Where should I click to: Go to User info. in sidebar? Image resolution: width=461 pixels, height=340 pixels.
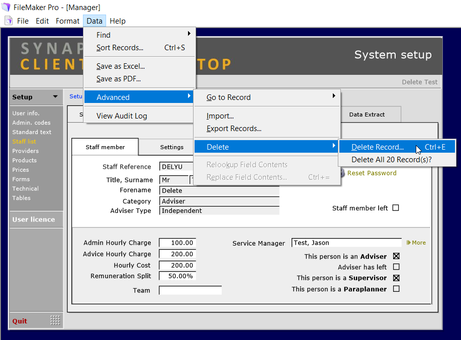pyautogui.click(x=26, y=113)
